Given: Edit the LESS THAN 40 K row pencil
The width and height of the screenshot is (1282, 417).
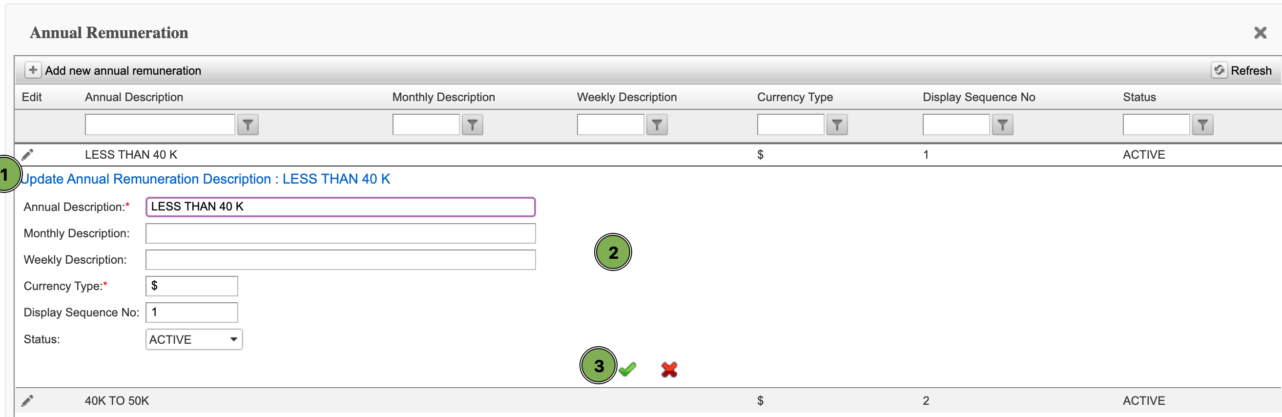Looking at the screenshot, I should [x=28, y=155].
